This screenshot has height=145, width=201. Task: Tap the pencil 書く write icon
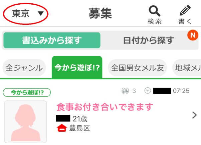click(185, 15)
